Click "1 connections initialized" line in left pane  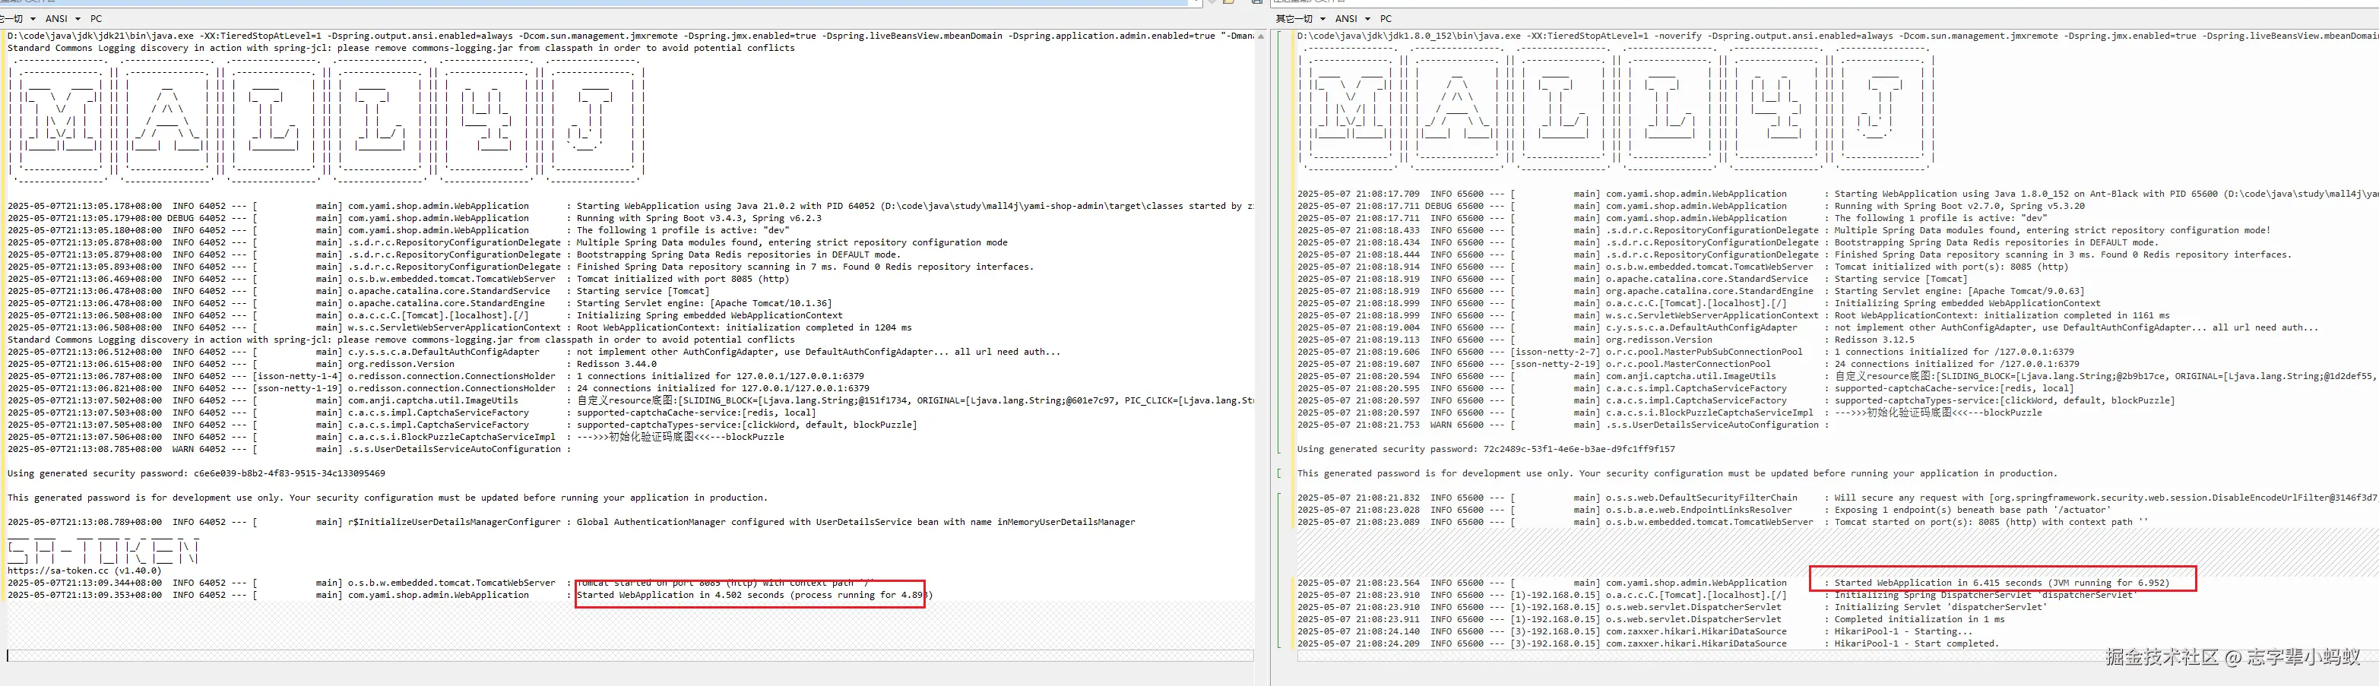pyautogui.click(x=436, y=376)
